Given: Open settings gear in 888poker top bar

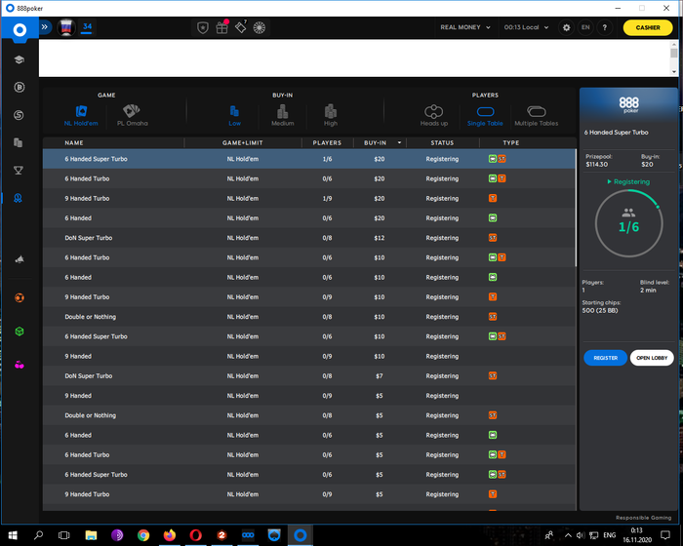Looking at the screenshot, I should 566,27.
